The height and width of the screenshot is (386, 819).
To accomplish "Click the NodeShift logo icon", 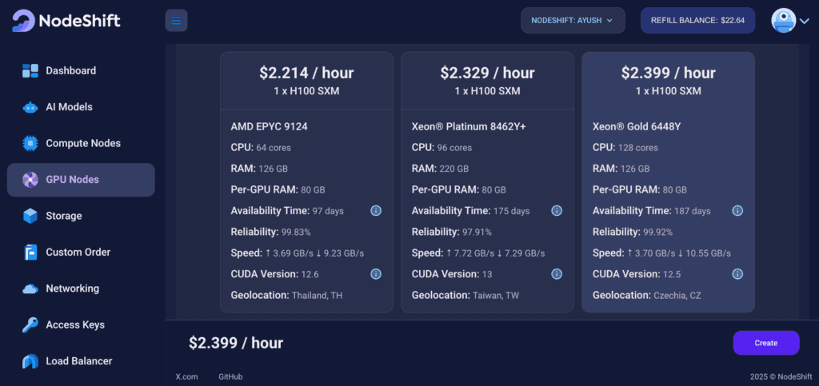I will click(x=23, y=21).
